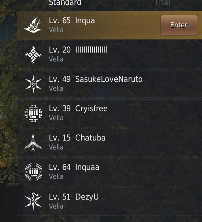The image size is (202, 222).
Task: Click the Lv. 65 Inqua name text
Action: pos(72,21)
